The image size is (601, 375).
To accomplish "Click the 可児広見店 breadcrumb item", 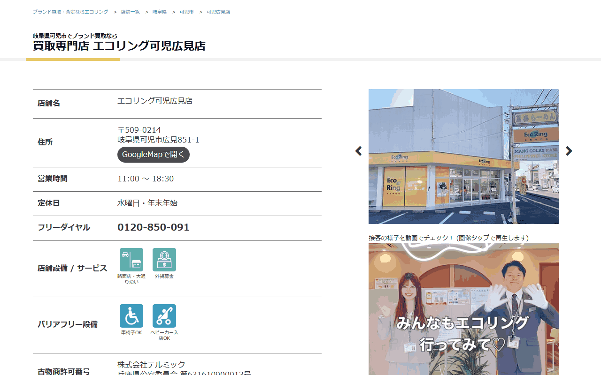I will 218,12.
